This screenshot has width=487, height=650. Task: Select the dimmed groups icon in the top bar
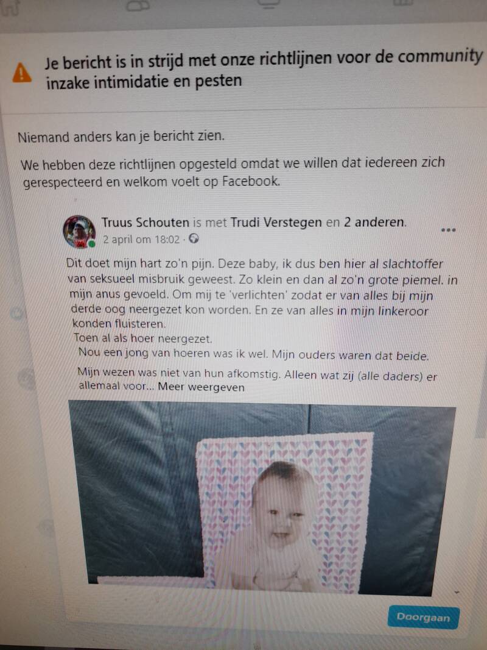pyautogui.click(x=402, y=2)
